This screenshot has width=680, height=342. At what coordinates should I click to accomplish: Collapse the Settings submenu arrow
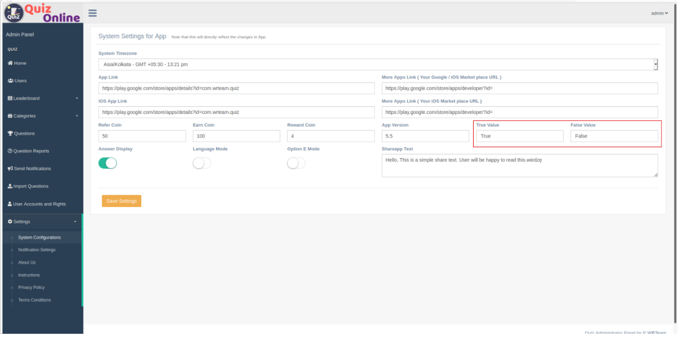[76, 222]
